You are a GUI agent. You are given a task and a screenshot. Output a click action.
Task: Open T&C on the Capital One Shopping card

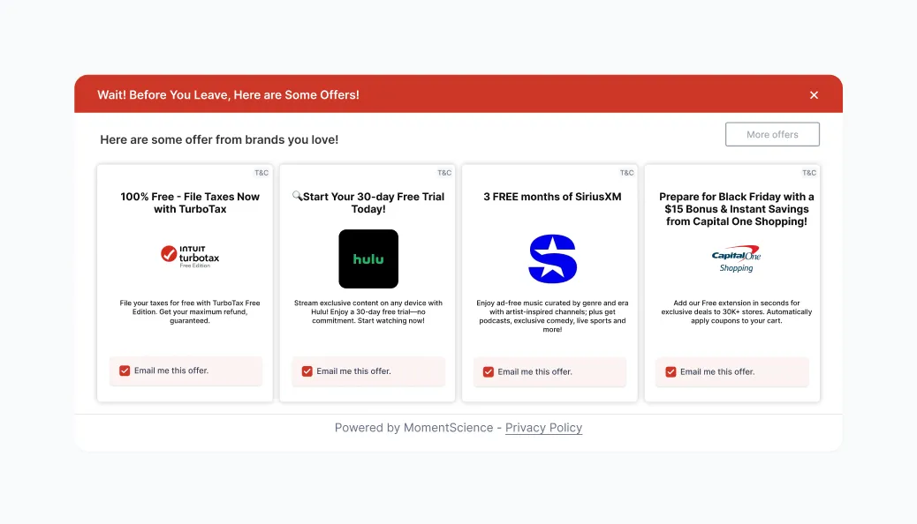(809, 173)
